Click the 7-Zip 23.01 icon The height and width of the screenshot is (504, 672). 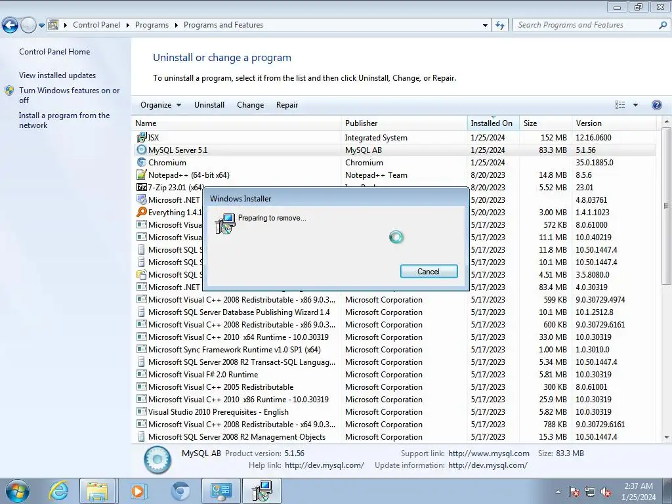[x=142, y=187]
